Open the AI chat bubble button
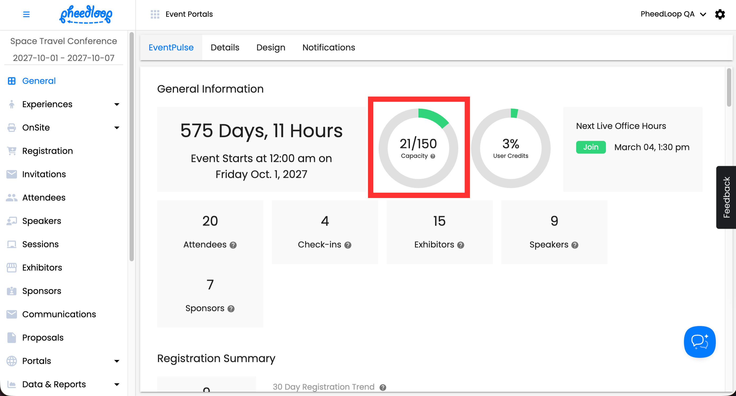The width and height of the screenshot is (736, 396). [699, 342]
